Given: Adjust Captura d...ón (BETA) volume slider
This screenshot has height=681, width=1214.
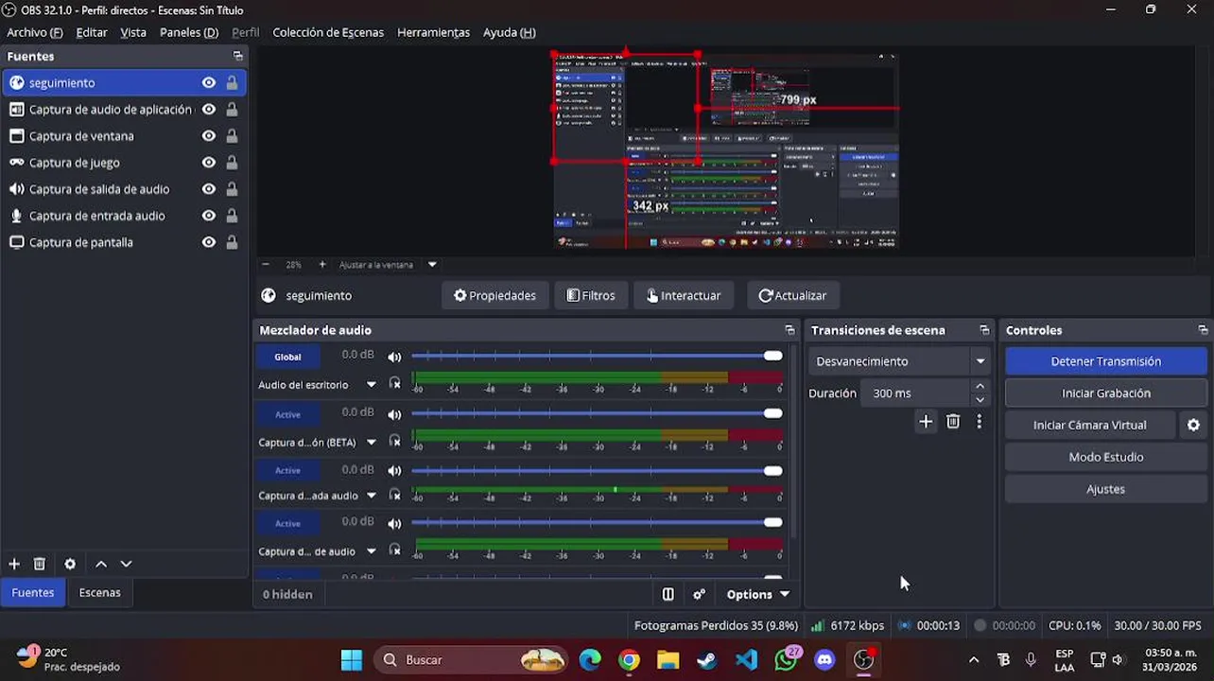Looking at the screenshot, I should (597, 413).
